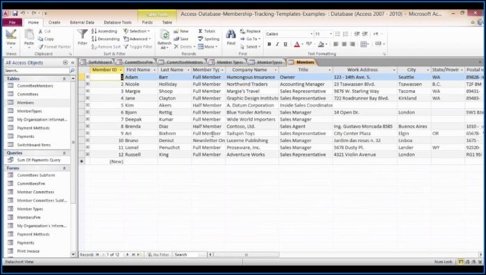Screen dimensions: 486x275
Task: Open the font color dropdown
Action: click(302, 44)
